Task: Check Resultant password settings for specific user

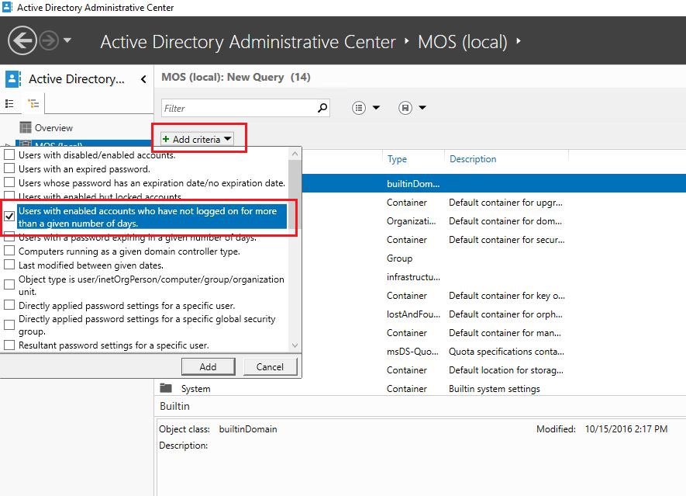Action: [9, 345]
